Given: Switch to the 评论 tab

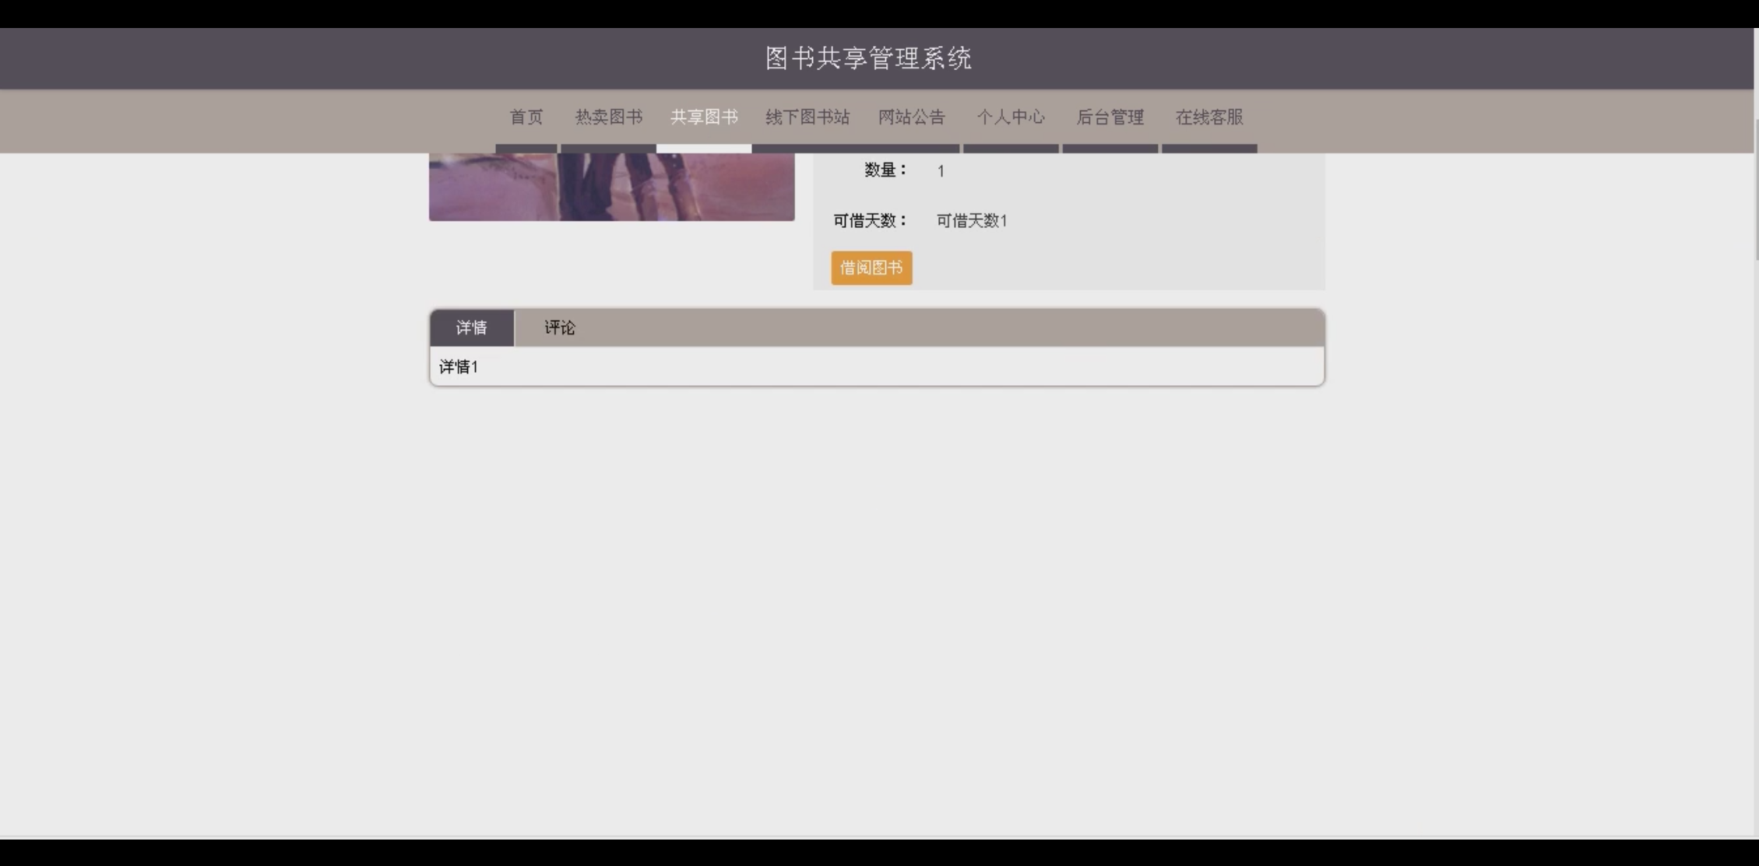Looking at the screenshot, I should coord(559,328).
